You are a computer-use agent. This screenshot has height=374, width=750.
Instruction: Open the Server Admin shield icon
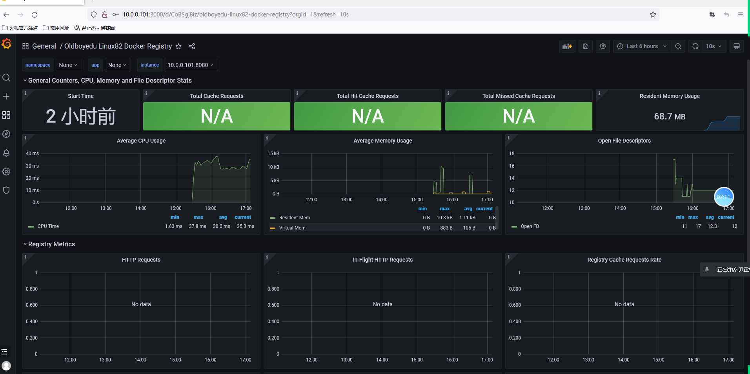pos(6,190)
